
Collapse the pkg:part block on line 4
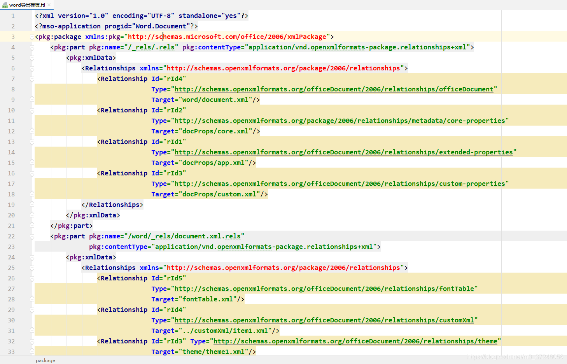pyautogui.click(x=32, y=47)
